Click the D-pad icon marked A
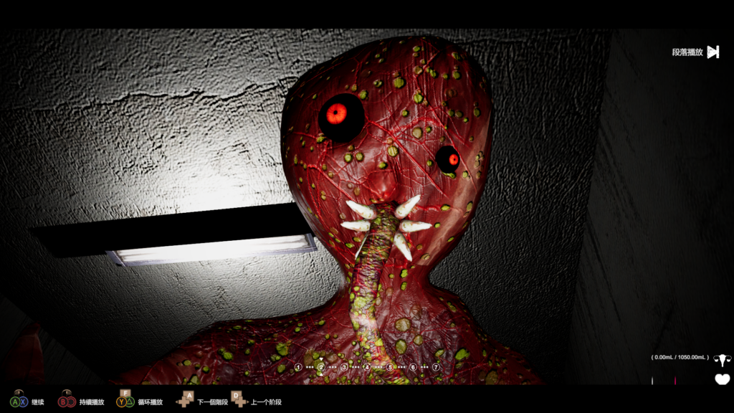 click(185, 400)
